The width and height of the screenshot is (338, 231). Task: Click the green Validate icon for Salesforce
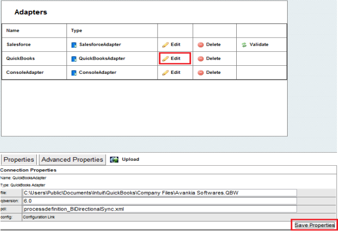[244, 45]
